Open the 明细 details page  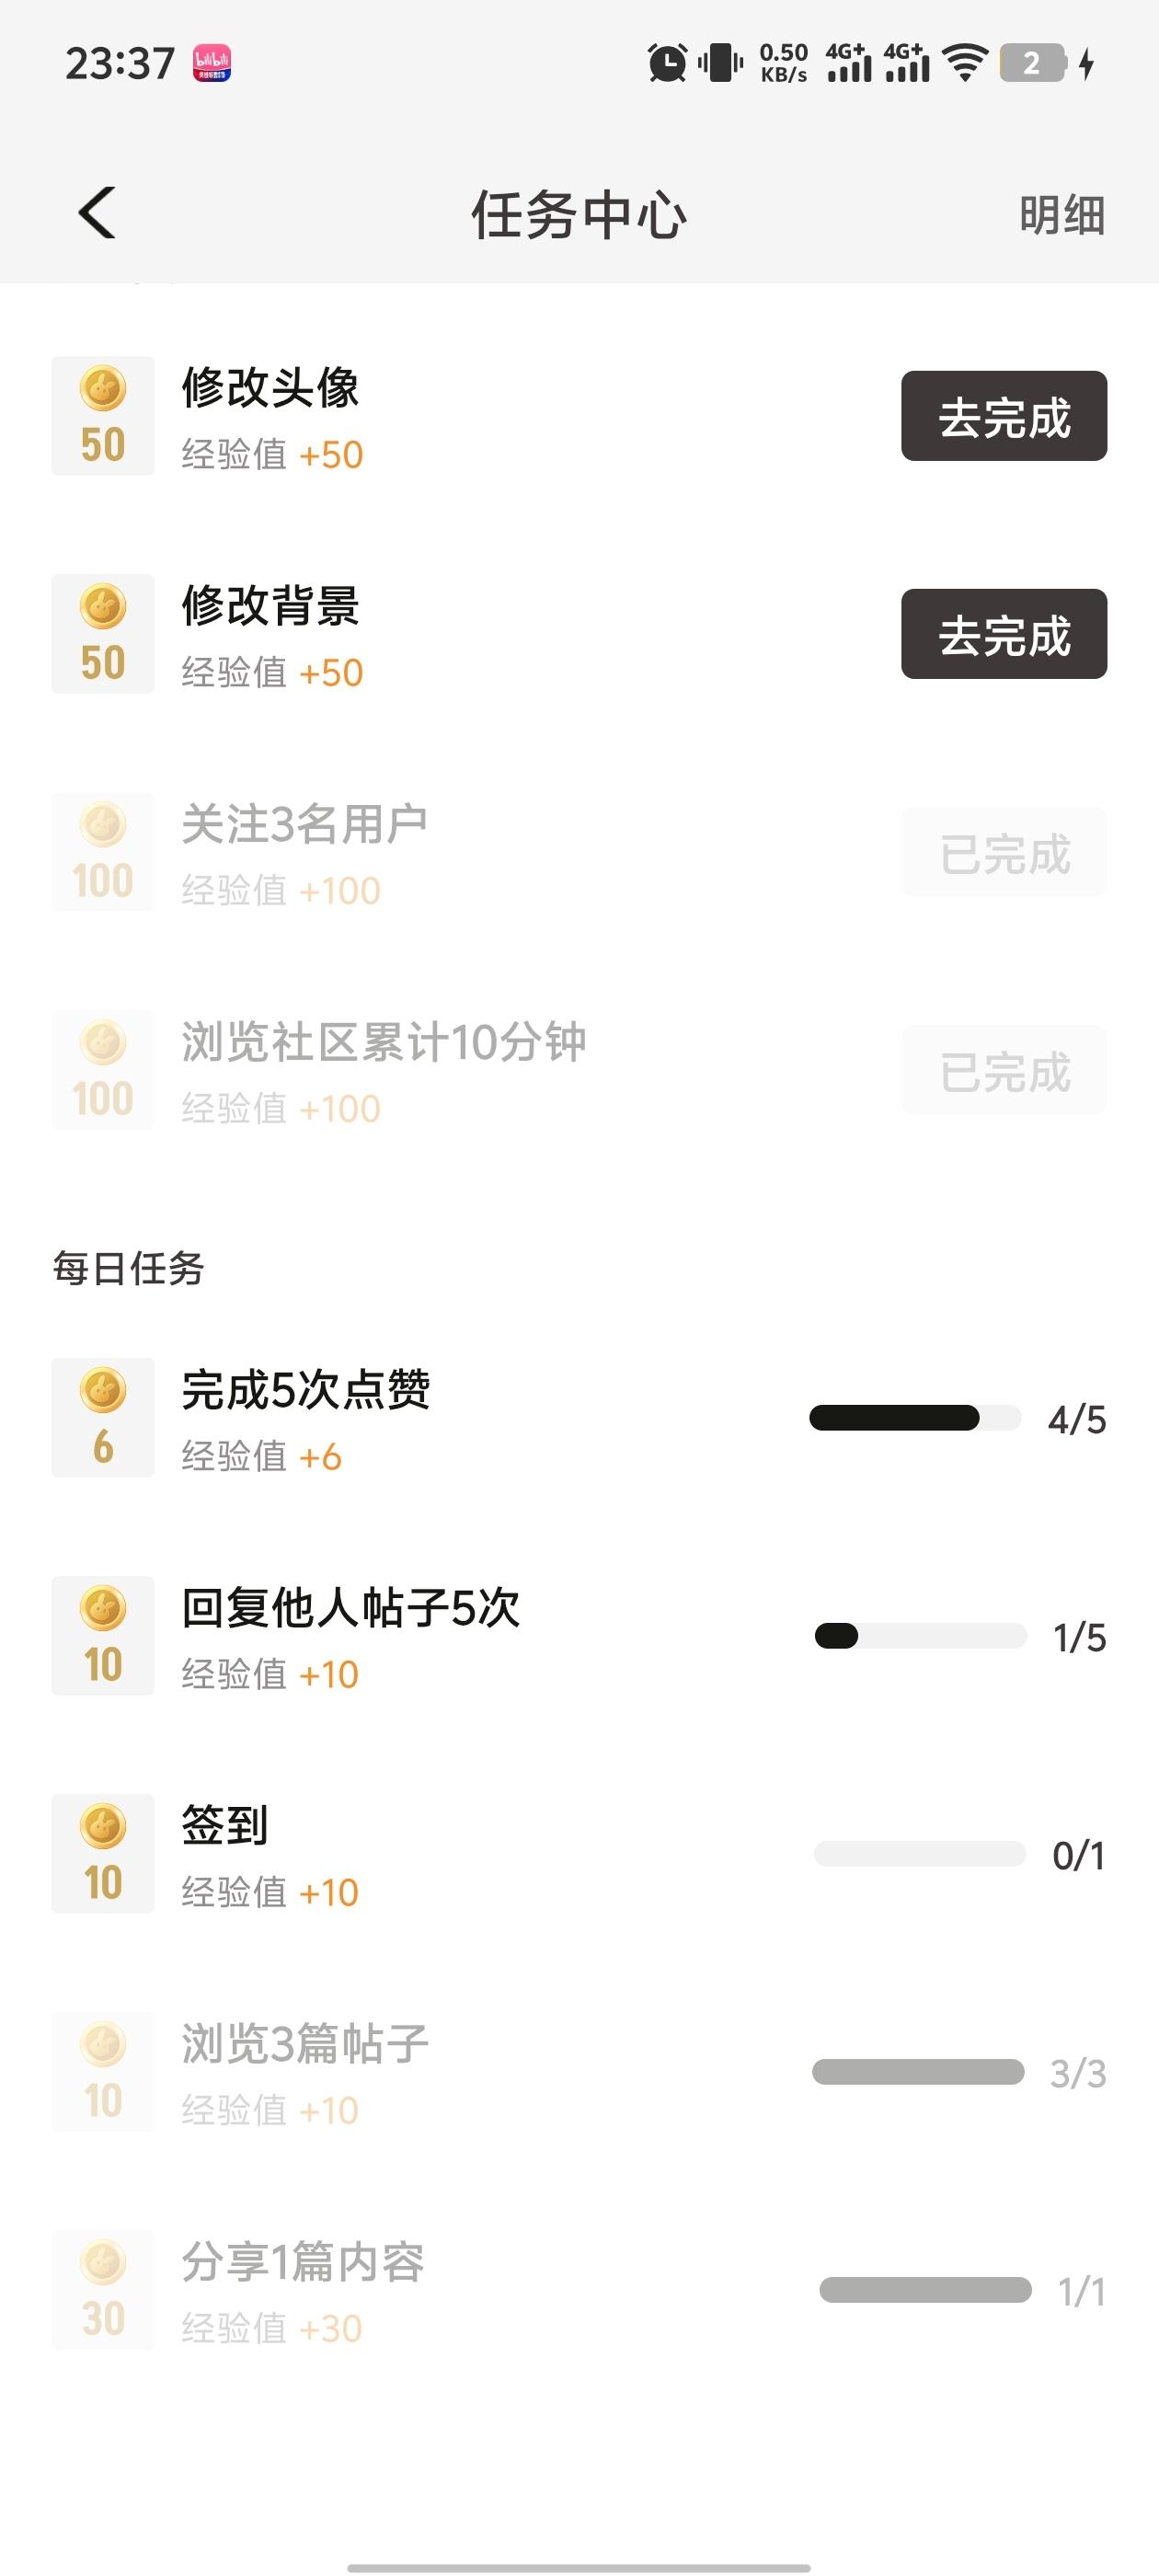pyautogui.click(x=1061, y=215)
